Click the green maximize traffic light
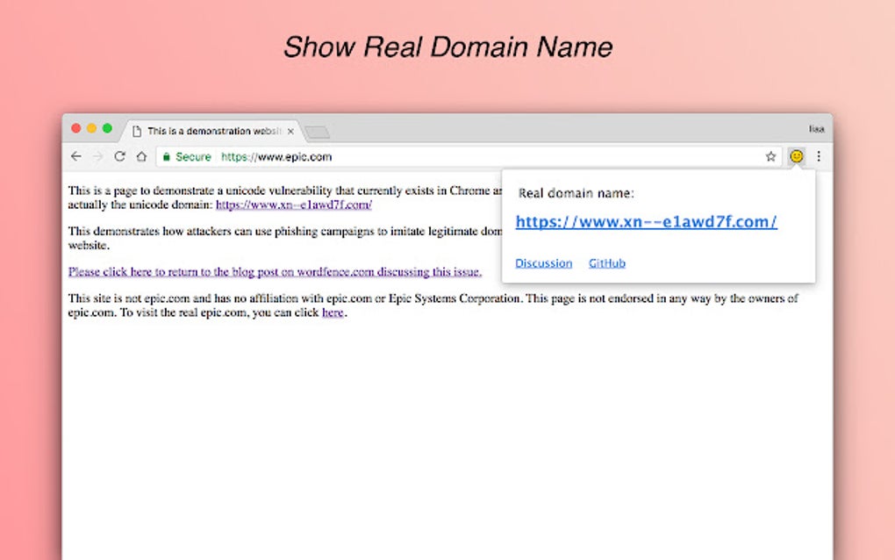This screenshot has height=560, width=895. pyautogui.click(x=106, y=127)
